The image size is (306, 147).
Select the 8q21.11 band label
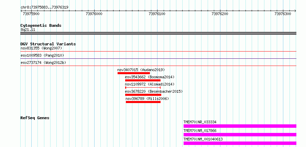coord(28,30)
